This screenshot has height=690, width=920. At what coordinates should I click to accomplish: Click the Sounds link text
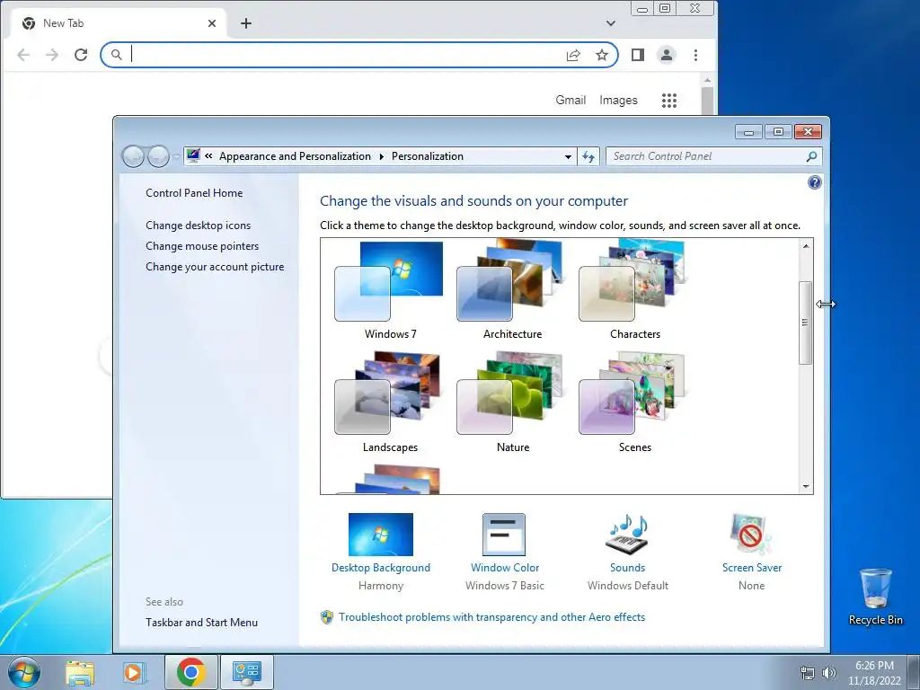(x=627, y=568)
